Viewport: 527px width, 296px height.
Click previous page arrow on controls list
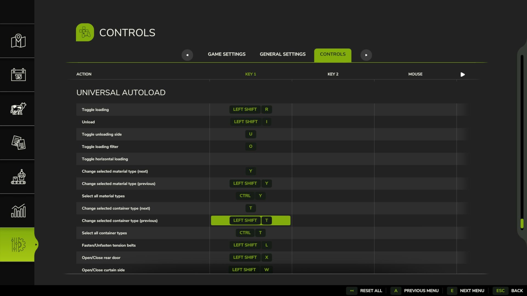click(x=187, y=55)
